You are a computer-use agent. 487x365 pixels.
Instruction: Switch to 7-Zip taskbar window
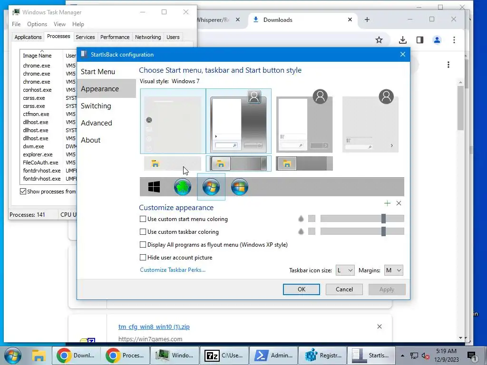224,355
